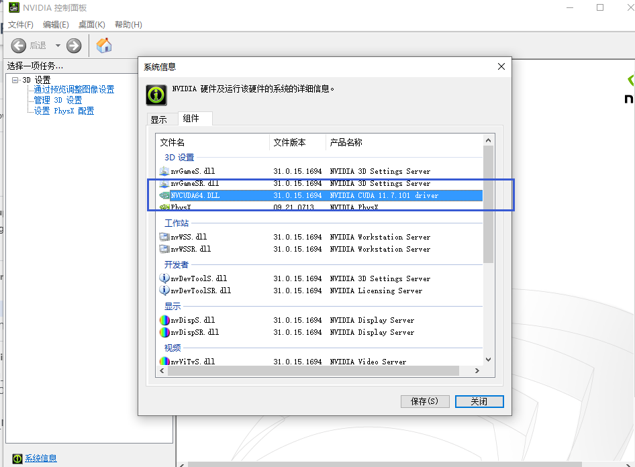Screen dimensions: 635x467
Task: Close the 系统信息 dialog with X
Action: (x=501, y=66)
